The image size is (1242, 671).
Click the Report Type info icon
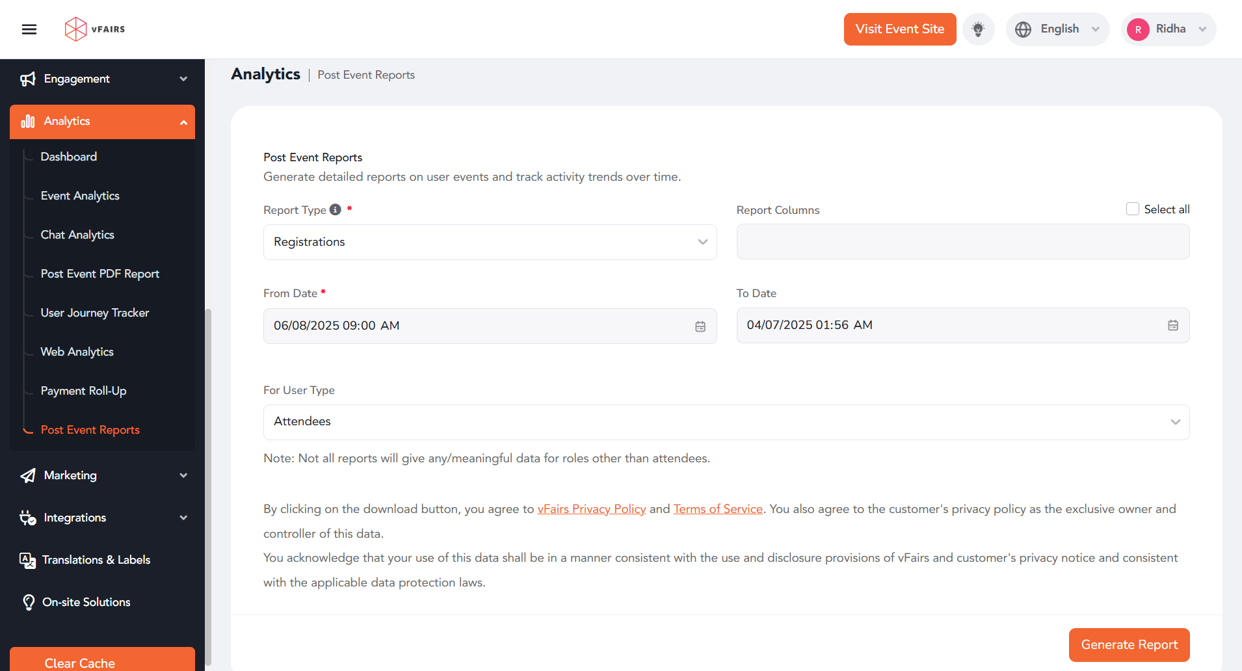coord(336,209)
